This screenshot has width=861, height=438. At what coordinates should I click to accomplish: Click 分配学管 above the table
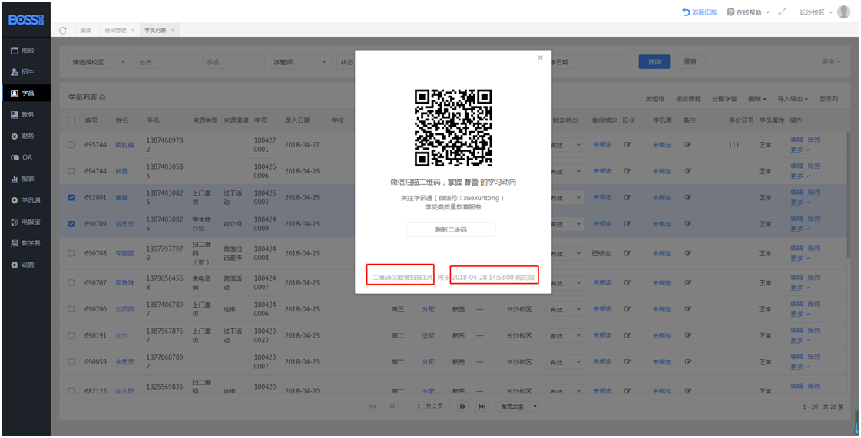tap(724, 99)
